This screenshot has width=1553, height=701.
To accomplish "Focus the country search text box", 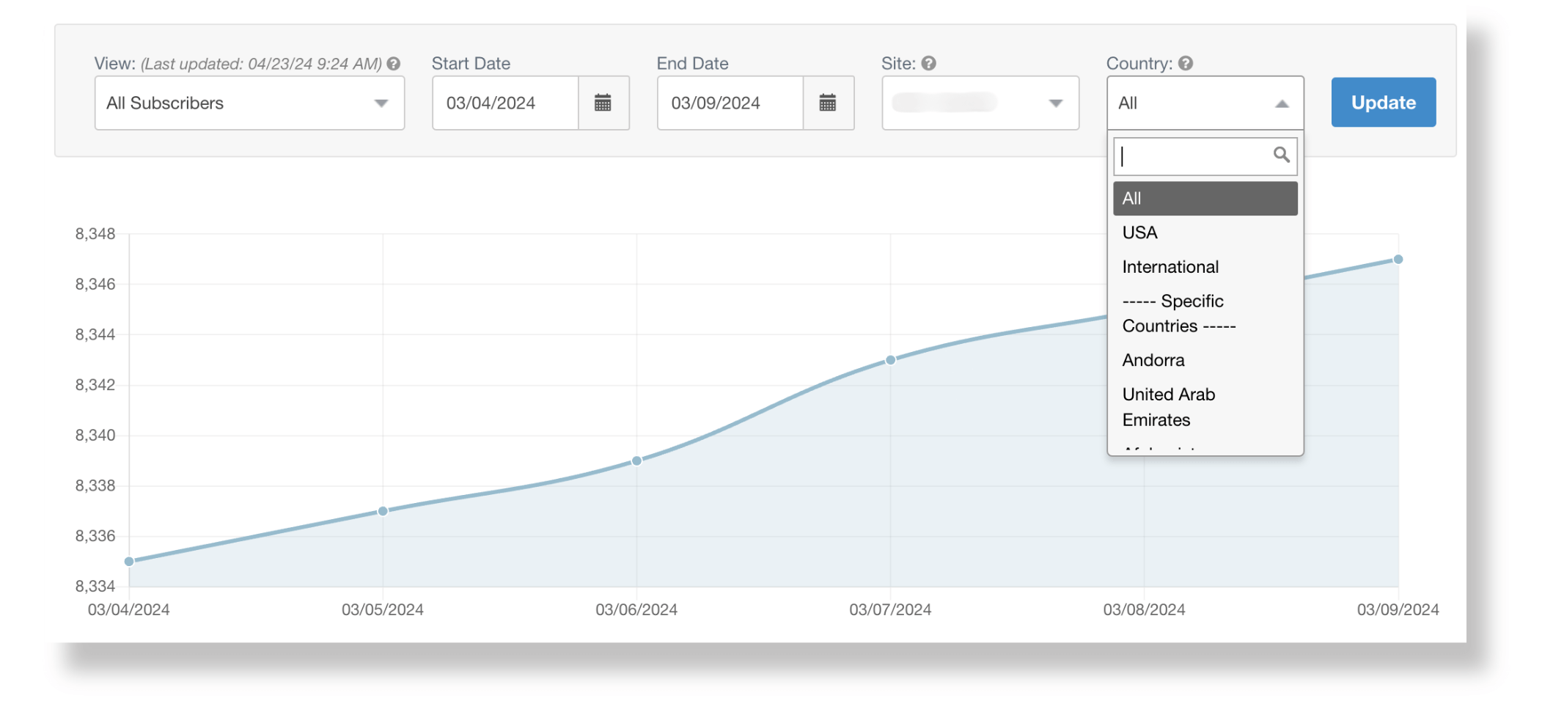I will pyautogui.click(x=1192, y=155).
